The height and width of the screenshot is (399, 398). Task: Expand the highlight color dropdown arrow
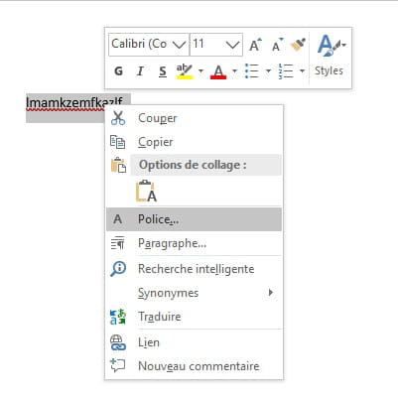(200, 70)
